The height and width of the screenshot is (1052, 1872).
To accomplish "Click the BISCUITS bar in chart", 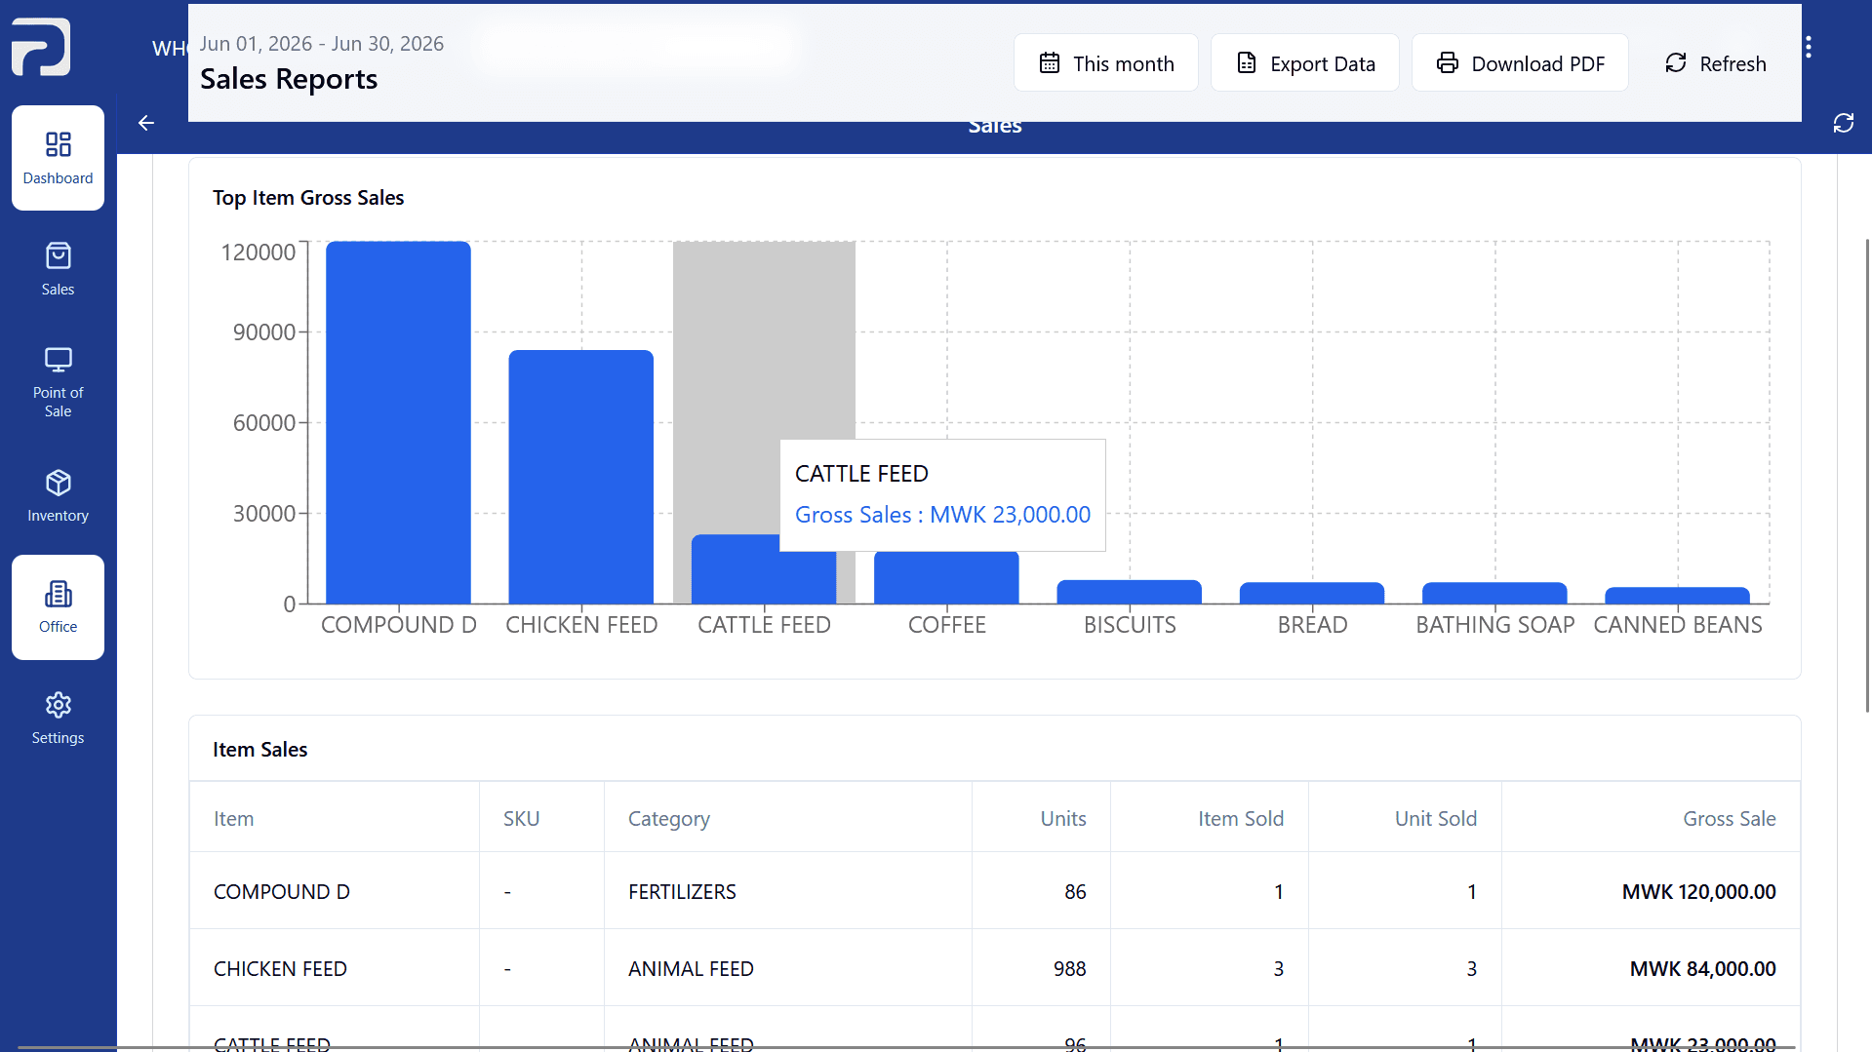I will click(1130, 592).
